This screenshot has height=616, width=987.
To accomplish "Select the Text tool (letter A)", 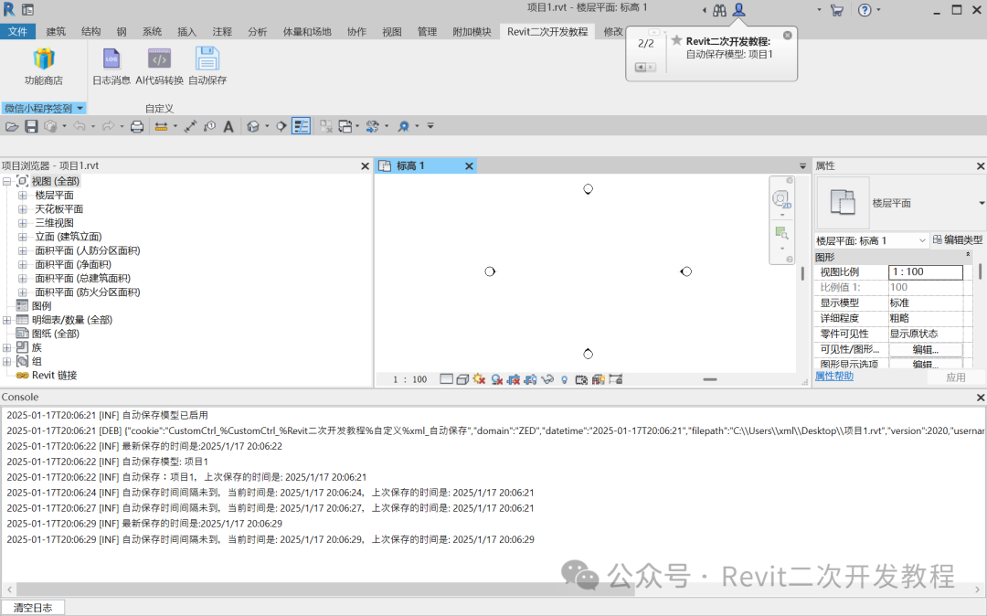I will point(228,126).
